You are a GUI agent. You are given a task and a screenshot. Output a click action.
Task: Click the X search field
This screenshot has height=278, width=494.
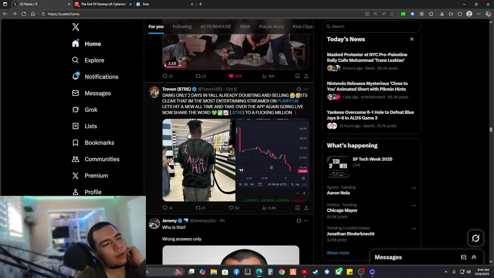[x=371, y=26]
